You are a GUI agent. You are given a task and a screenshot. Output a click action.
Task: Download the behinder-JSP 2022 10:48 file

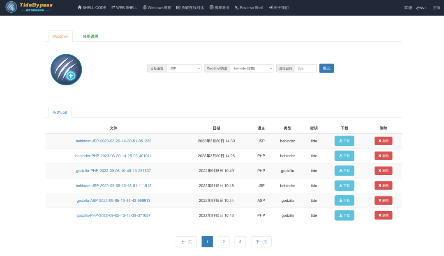[x=345, y=186]
